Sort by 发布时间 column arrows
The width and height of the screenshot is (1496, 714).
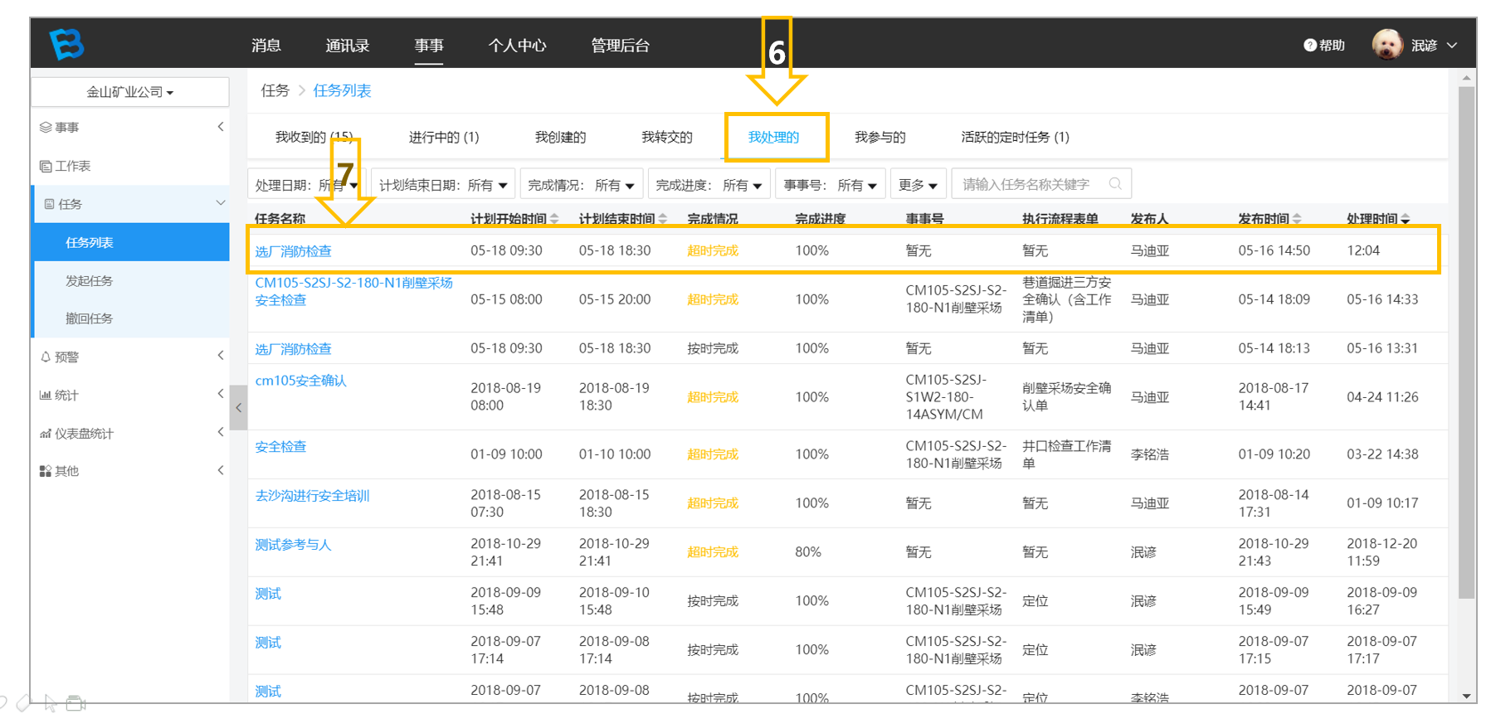1297,219
